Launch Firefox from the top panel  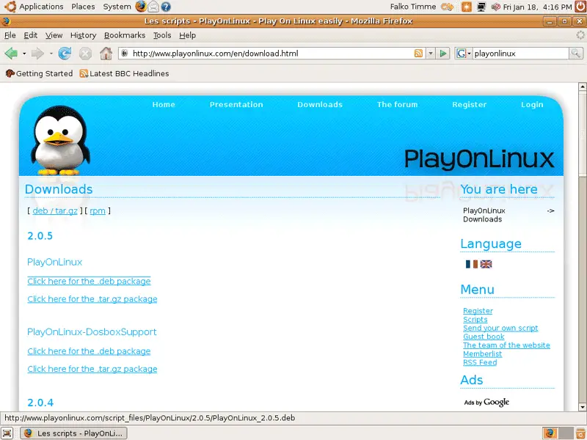tap(141, 7)
